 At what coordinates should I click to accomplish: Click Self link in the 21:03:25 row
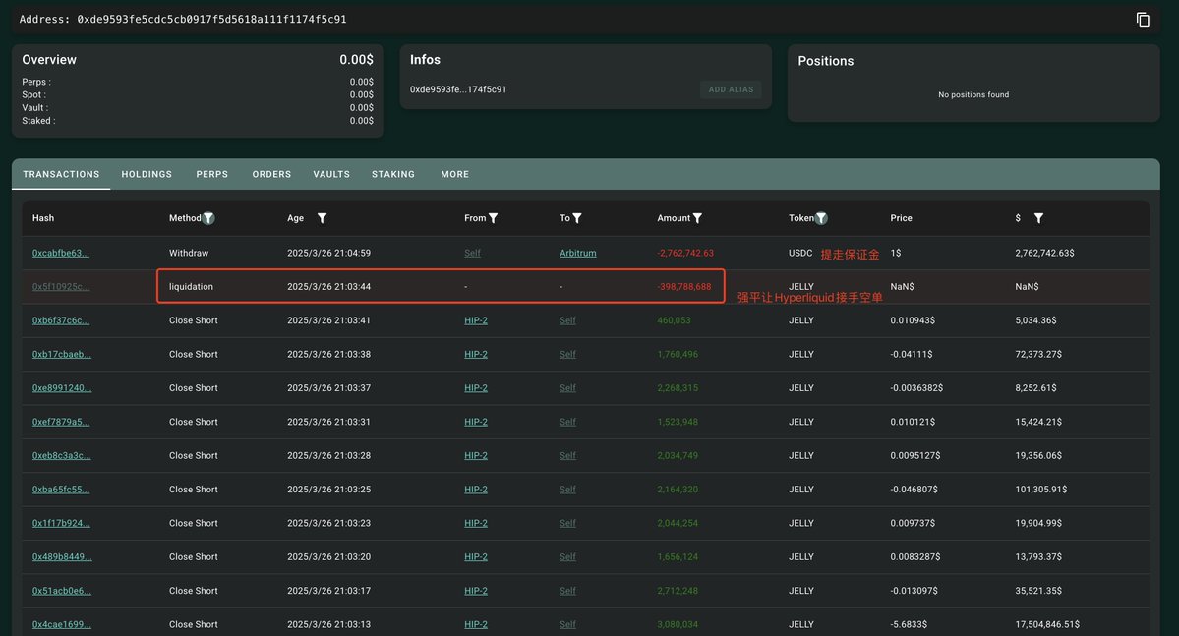pos(567,490)
